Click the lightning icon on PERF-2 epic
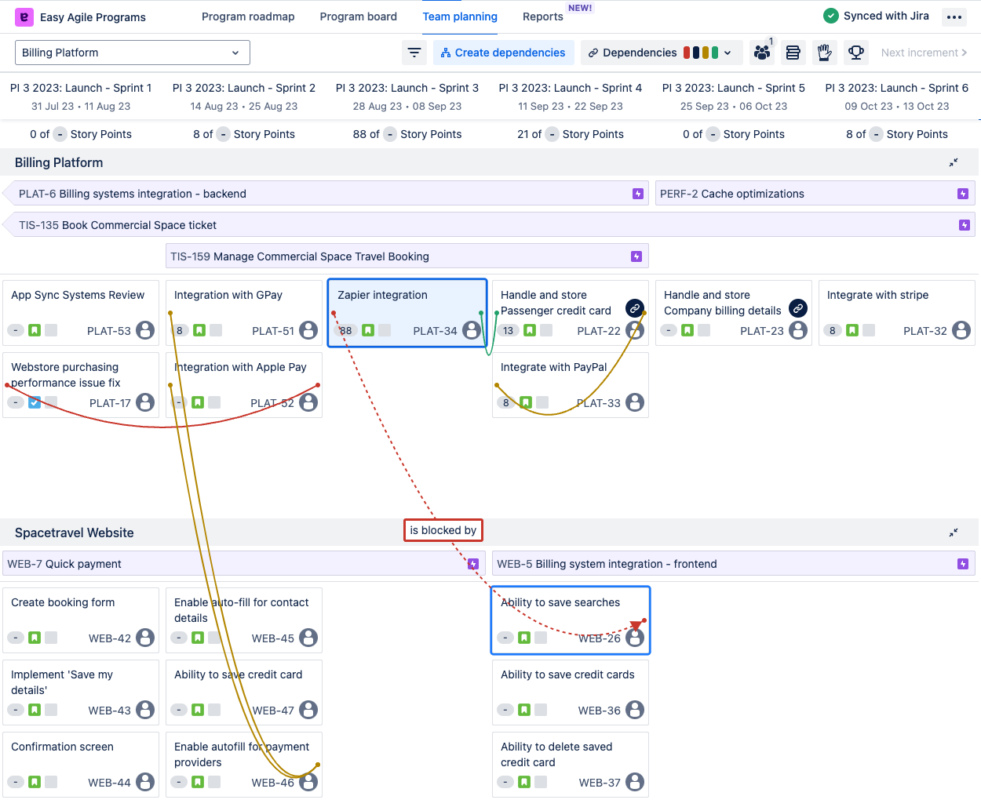Screen dimensions: 981x807 point(962,194)
